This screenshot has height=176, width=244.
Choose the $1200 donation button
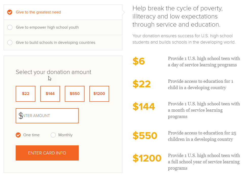99,94
